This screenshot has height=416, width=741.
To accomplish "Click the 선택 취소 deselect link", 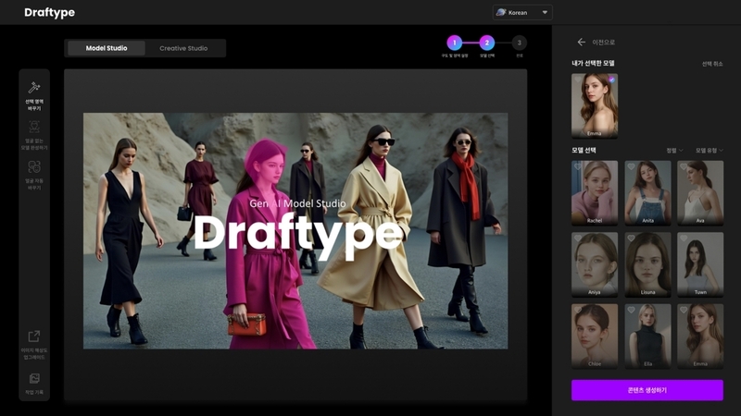I will [712, 64].
